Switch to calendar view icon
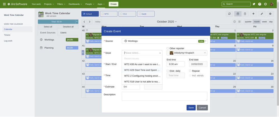Screen dimensions: 279x117 (238, 14)
